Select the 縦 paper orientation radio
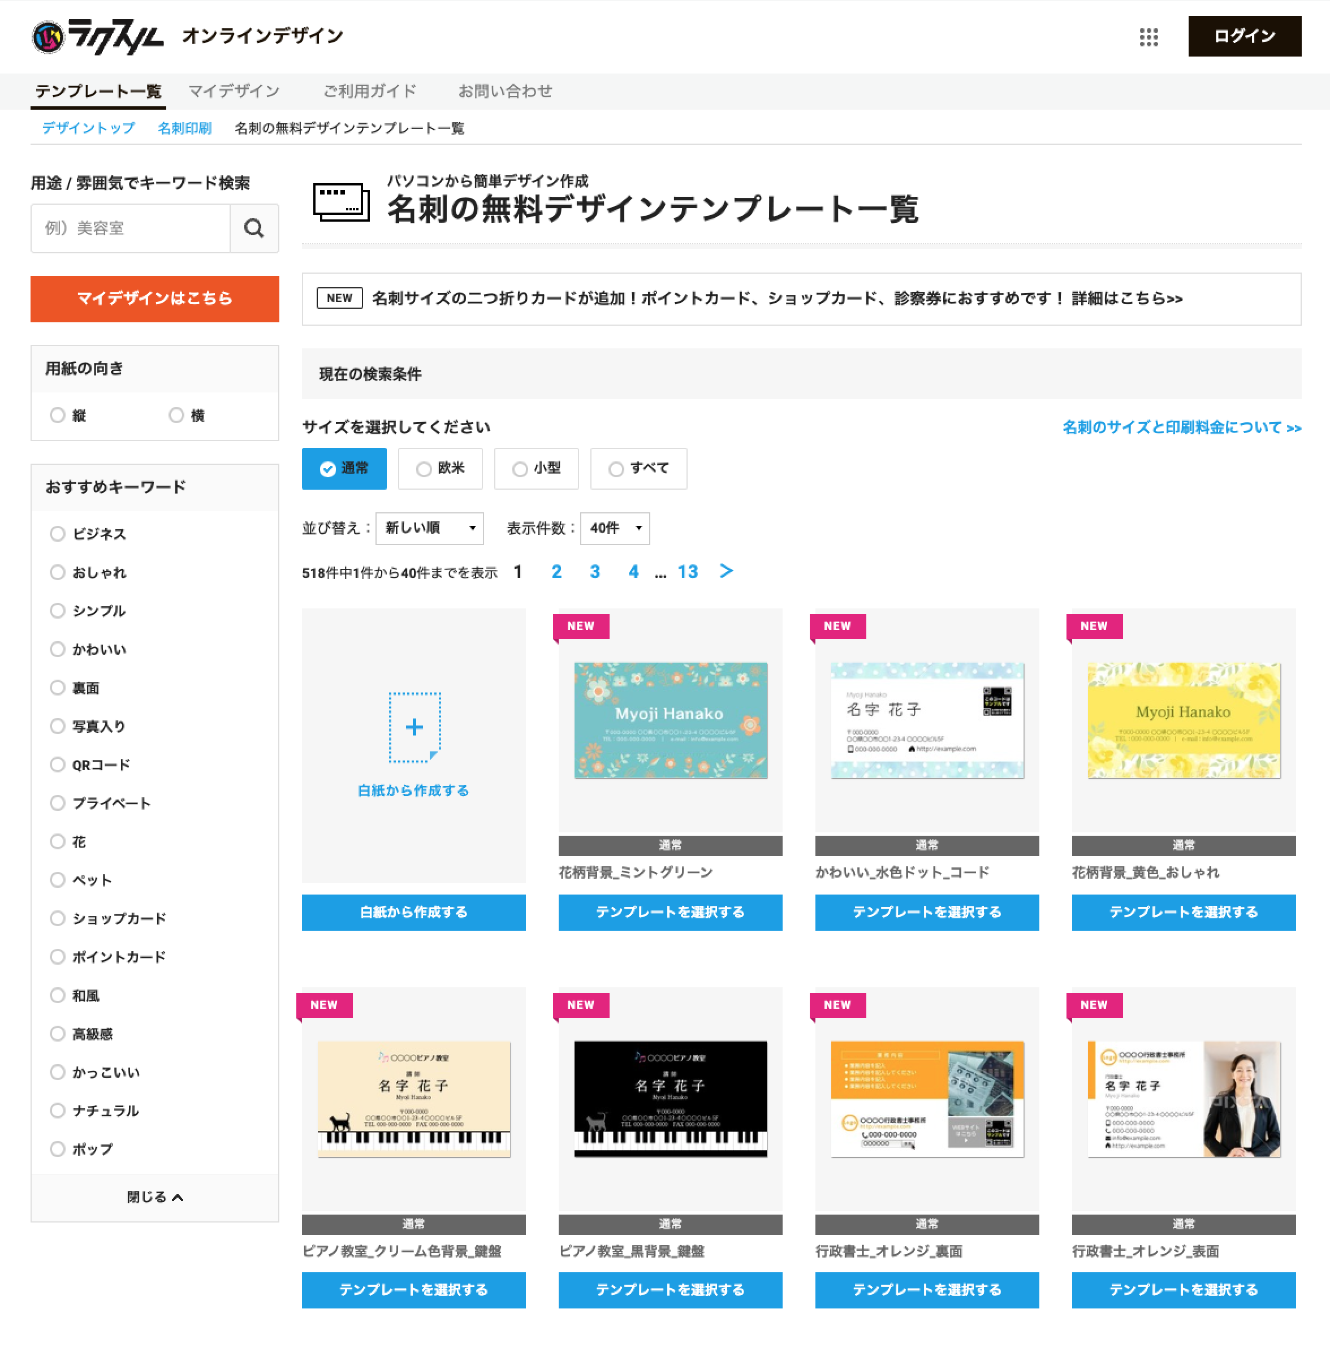1330x1365 pixels. point(58,416)
